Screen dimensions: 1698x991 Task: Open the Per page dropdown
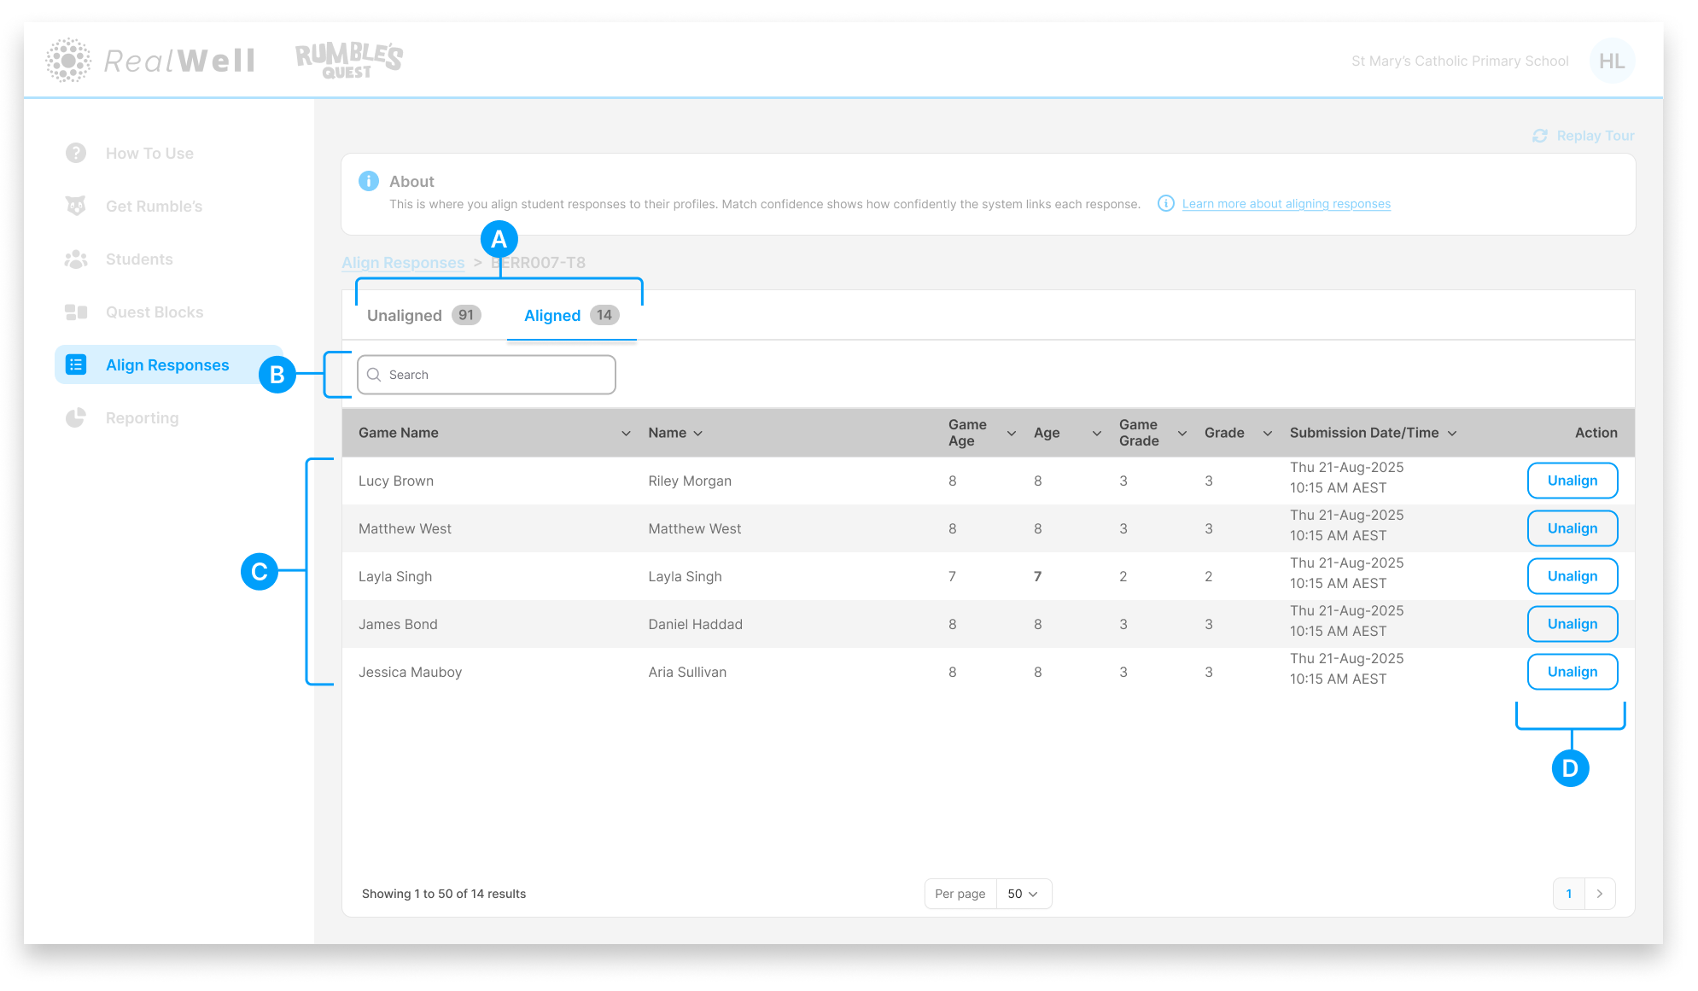pyautogui.click(x=1022, y=894)
